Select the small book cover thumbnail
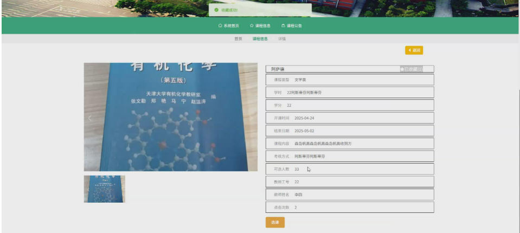Image resolution: width=520 pixels, height=233 pixels. click(x=105, y=189)
